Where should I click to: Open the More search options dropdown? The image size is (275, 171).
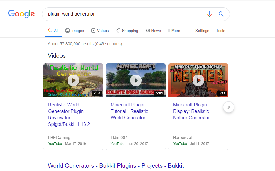[x=174, y=31]
